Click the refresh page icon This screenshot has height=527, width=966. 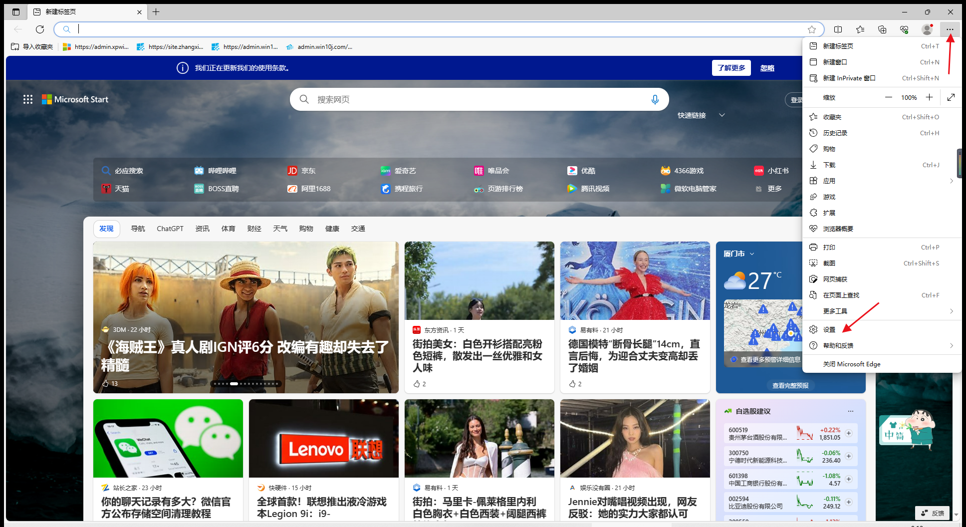pyautogui.click(x=40, y=29)
